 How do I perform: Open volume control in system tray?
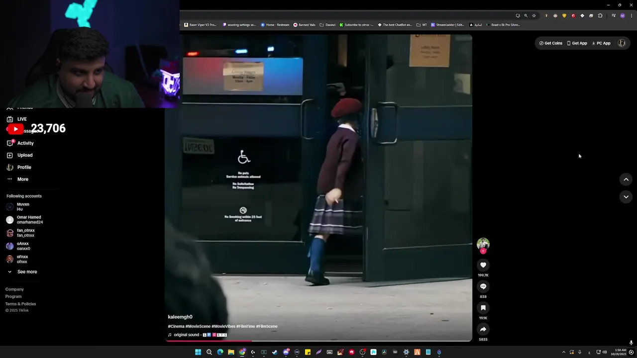coord(605,352)
